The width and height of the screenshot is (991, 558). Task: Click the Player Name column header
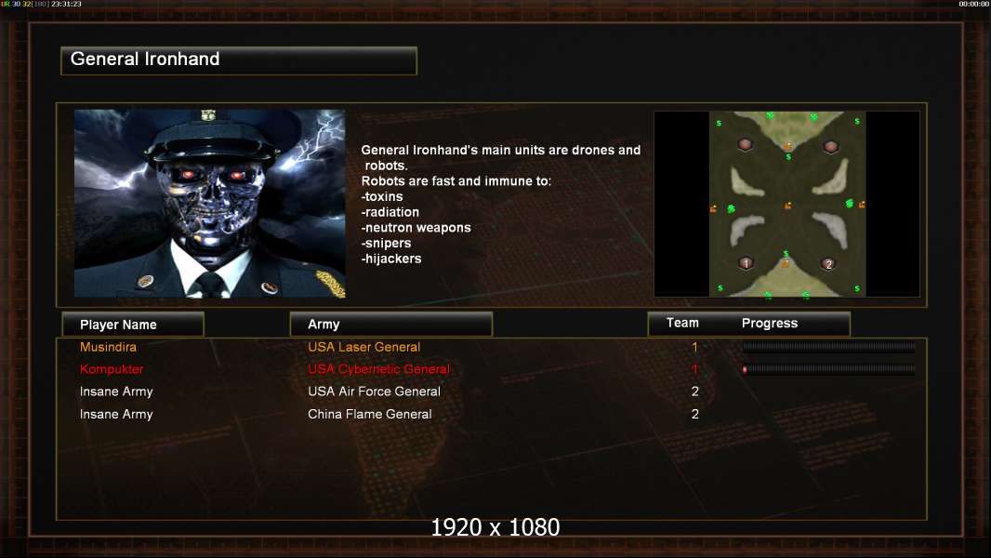pos(133,325)
